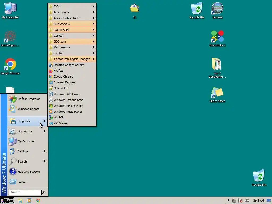Screen dimensions: 272x204
Task: Open XPS Viewer
Action: (72, 123)
